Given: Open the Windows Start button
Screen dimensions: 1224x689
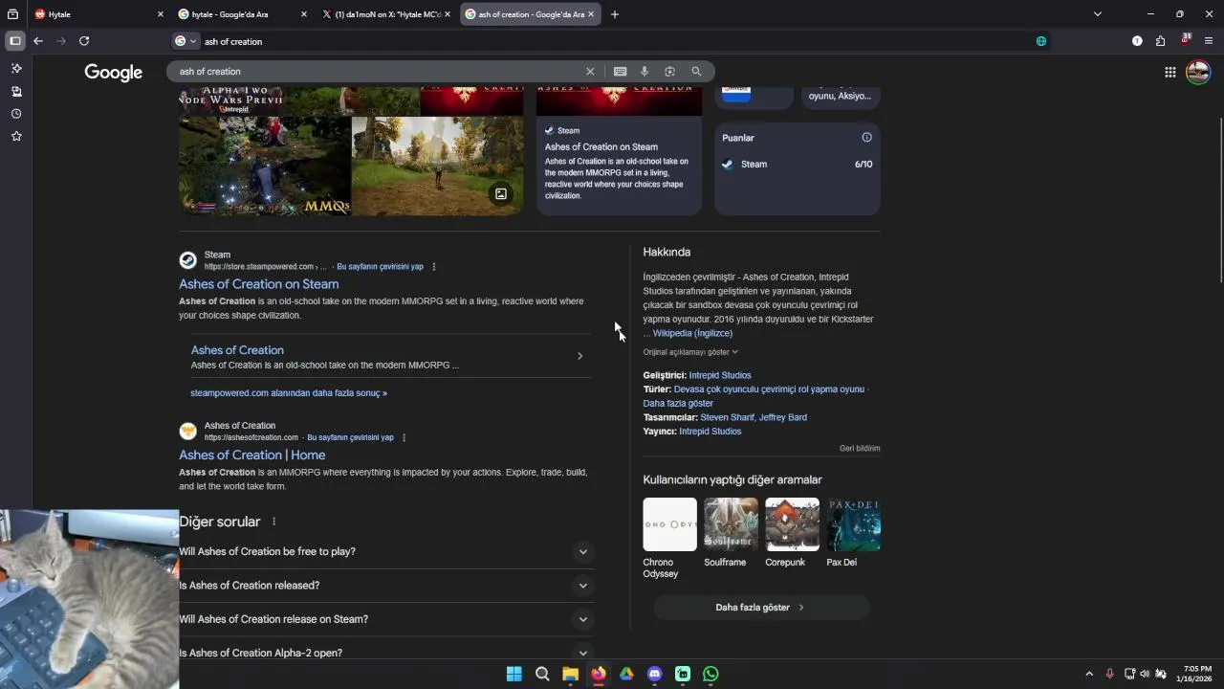Looking at the screenshot, I should (514, 674).
